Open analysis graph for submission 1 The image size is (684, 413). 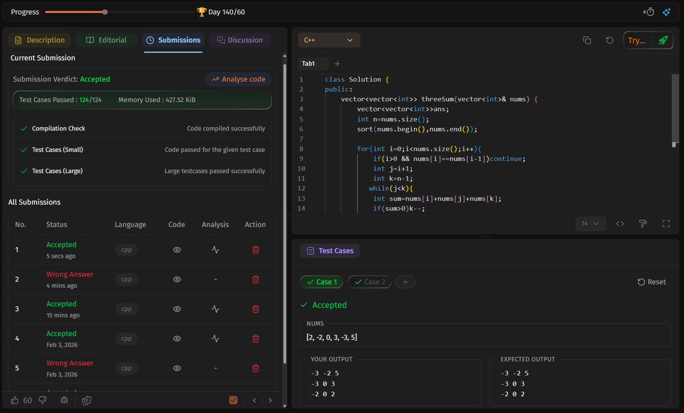[x=215, y=250]
